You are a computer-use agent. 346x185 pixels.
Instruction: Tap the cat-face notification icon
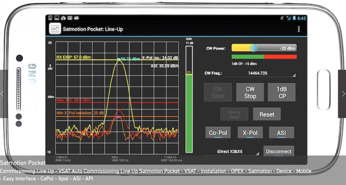click(76, 18)
